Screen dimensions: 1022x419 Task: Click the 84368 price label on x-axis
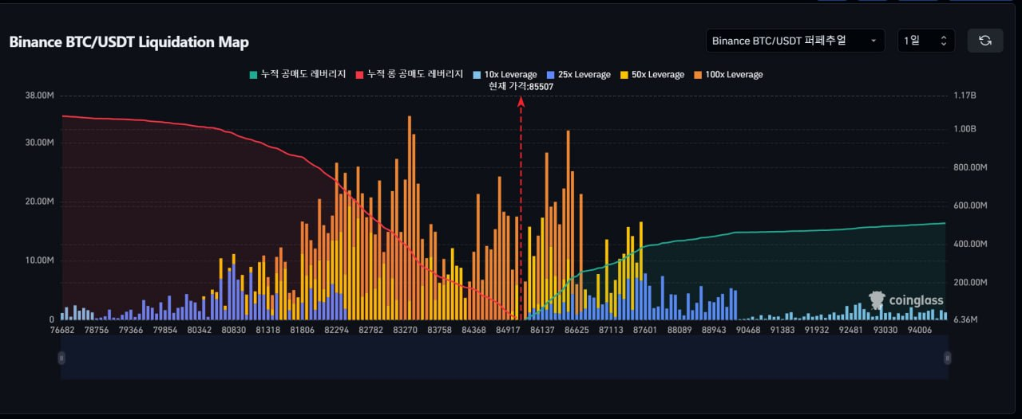pos(474,330)
